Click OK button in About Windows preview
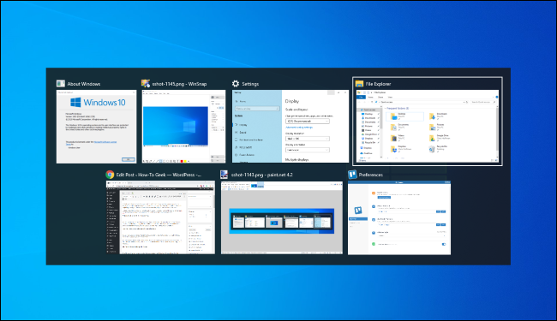 point(128,159)
